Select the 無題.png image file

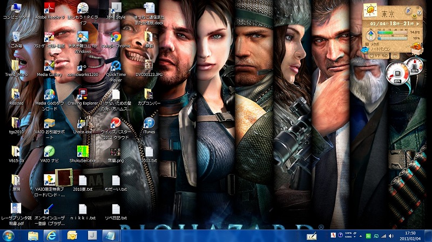(116, 154)
